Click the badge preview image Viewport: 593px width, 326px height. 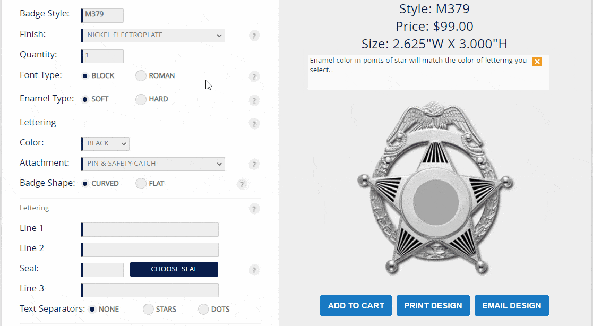(x=435, y=188)
